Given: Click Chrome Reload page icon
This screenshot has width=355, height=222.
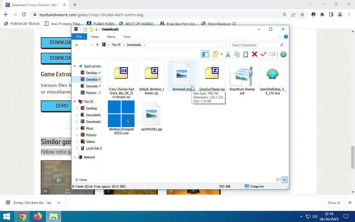Looking at the screenshot, I should coord(24,15).
